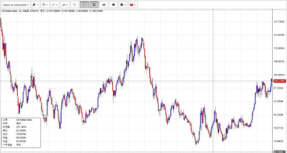
Task: Click the red 100.57000 current price label
Action: pyautogui.click(x=279, y=81)
